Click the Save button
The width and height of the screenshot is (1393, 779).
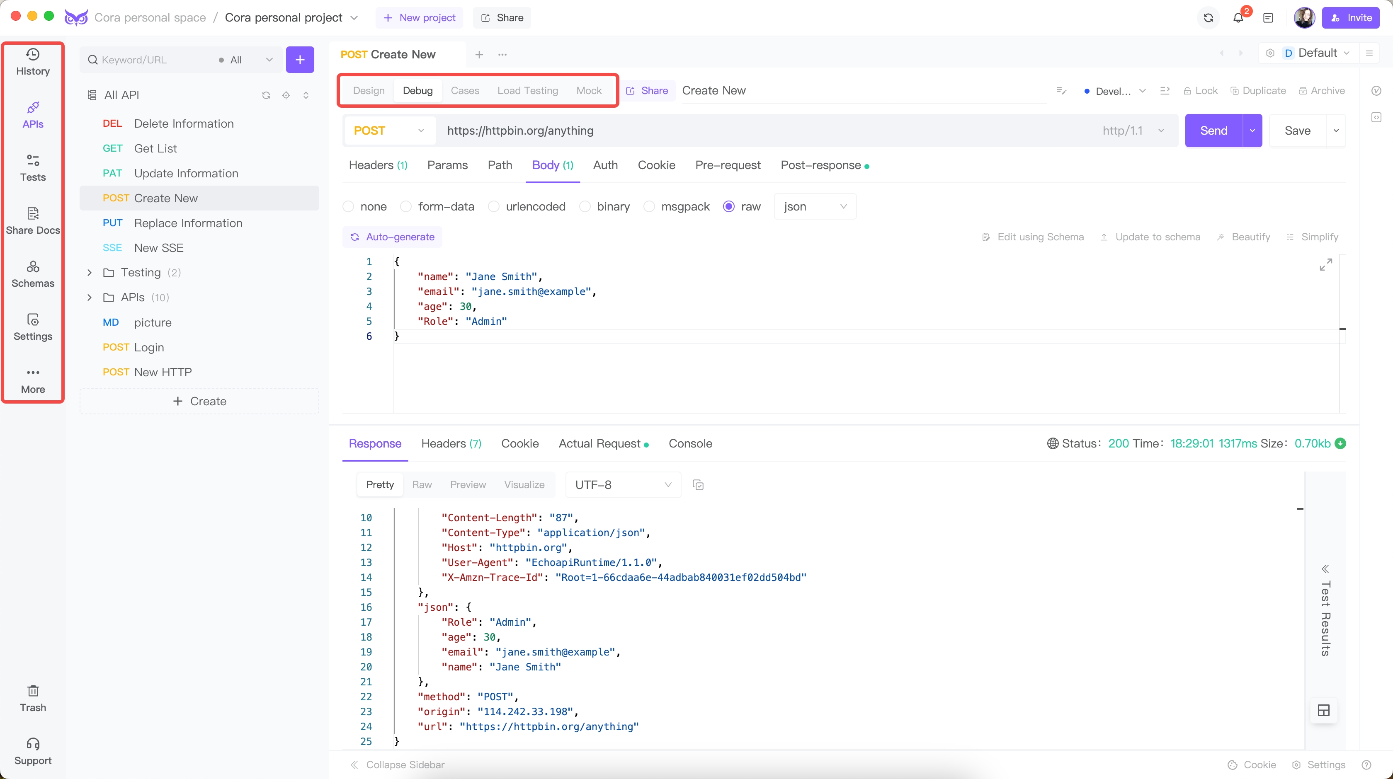click(1298, 130)
